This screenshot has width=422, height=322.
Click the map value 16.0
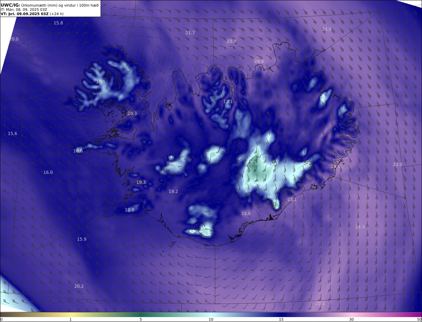pos(48,173)
